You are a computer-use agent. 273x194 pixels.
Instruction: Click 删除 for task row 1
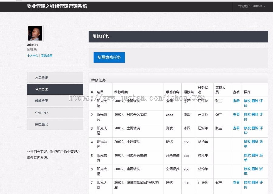coord(255,101)
